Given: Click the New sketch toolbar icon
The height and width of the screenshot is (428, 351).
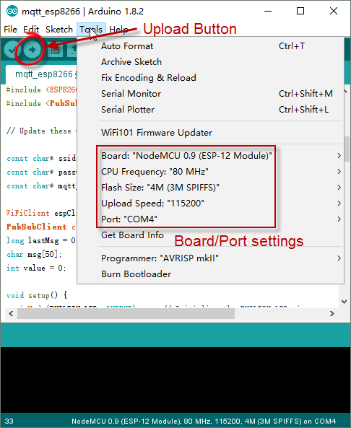Looking at the screenshot, I should pyautogui.click(x=55, y=50).
